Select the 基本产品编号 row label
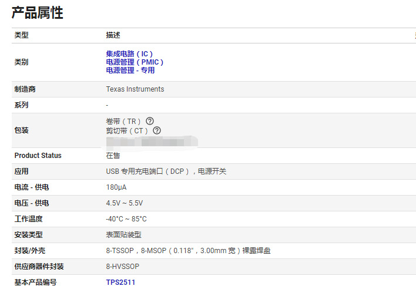 [x=36, y=282]
